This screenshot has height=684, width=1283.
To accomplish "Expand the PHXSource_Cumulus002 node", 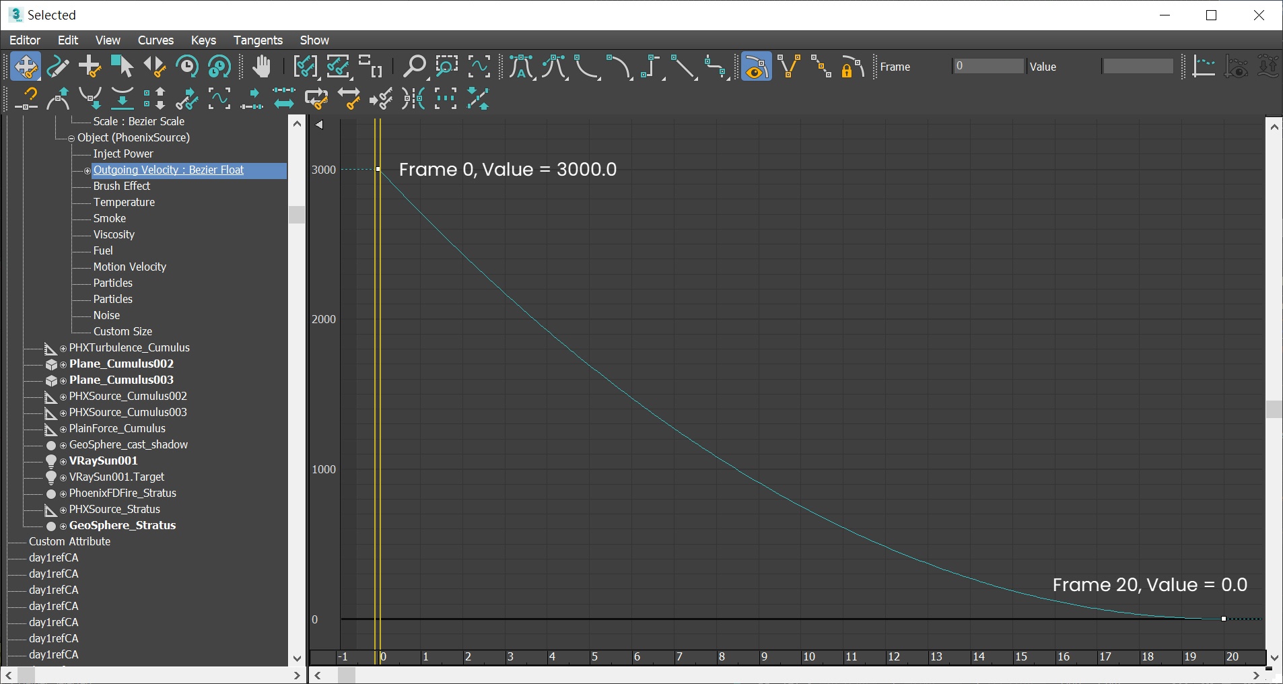I will pos(63,397).
